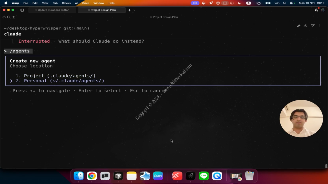
Task: Open the filter block output icon
Action: pyautogui.click(x=313, y=26)
